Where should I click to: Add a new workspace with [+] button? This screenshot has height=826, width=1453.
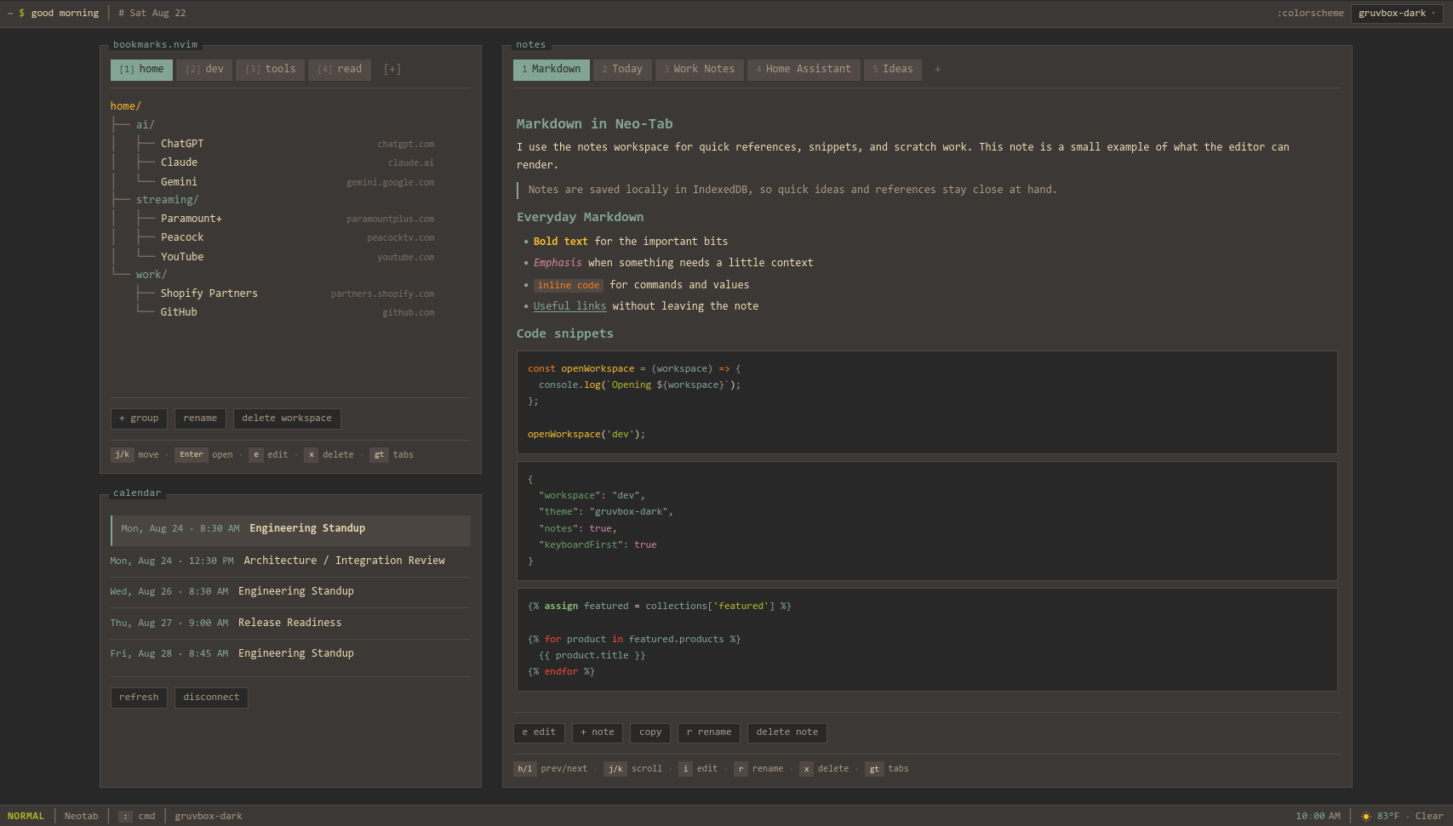(392, 70)
